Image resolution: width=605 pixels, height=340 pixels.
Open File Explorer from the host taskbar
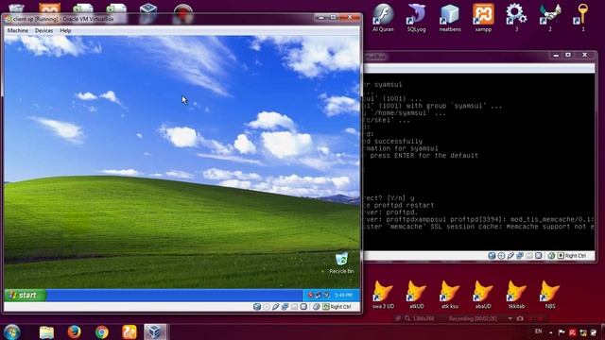46,331
